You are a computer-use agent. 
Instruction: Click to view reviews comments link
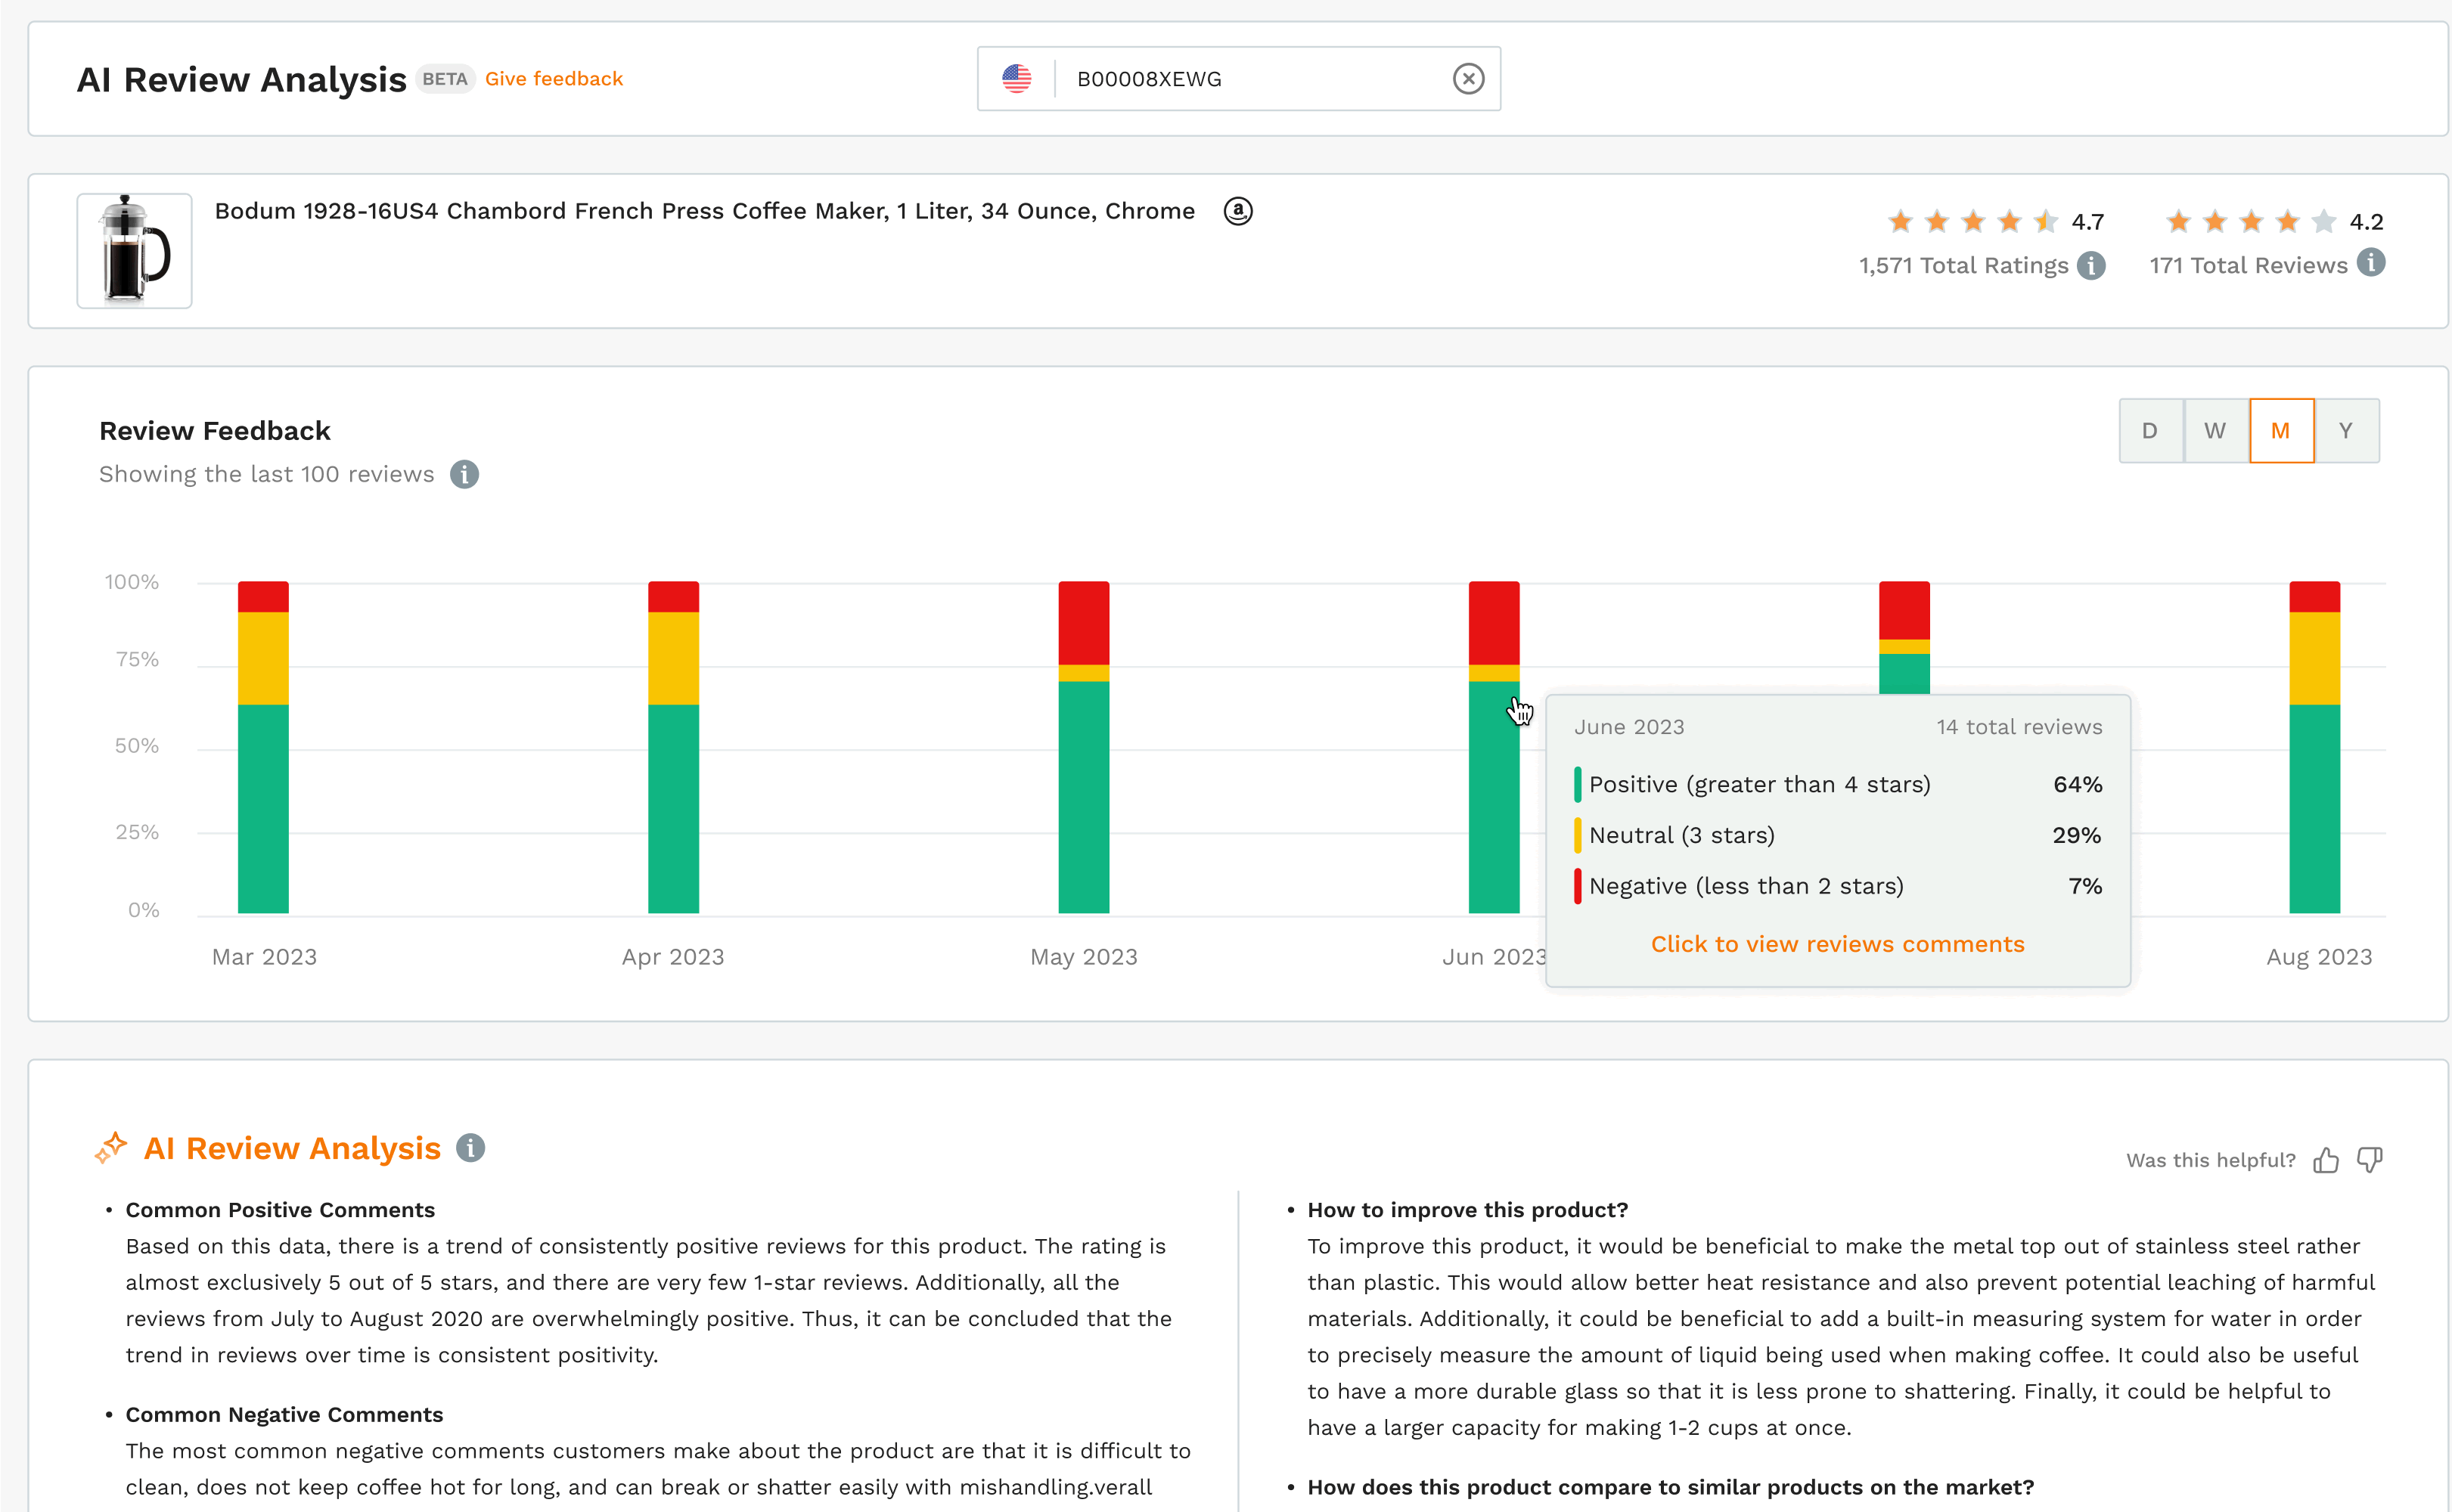tap(1837, 944)
